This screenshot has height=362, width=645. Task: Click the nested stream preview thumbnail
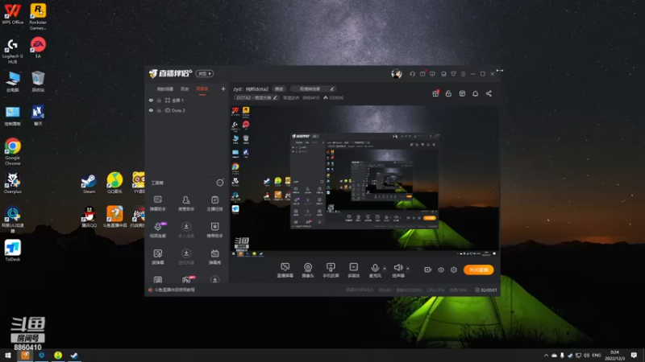click(364, 182)
